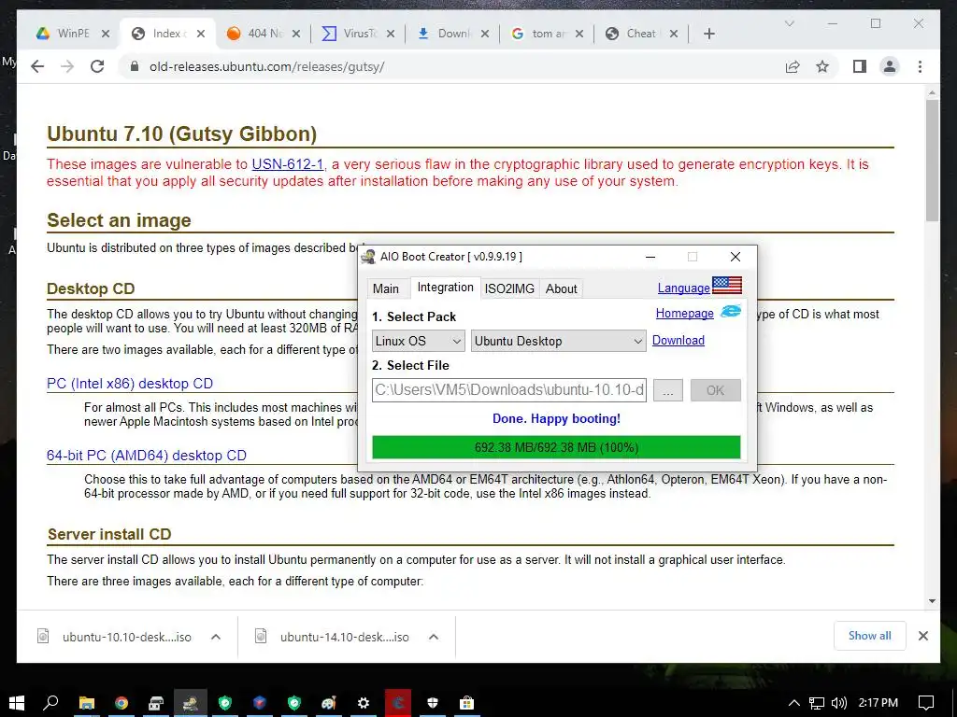Screen dimensions: 957x717
Task: Click the Download link in AIO Boot
Action: [x=678, y=340]
